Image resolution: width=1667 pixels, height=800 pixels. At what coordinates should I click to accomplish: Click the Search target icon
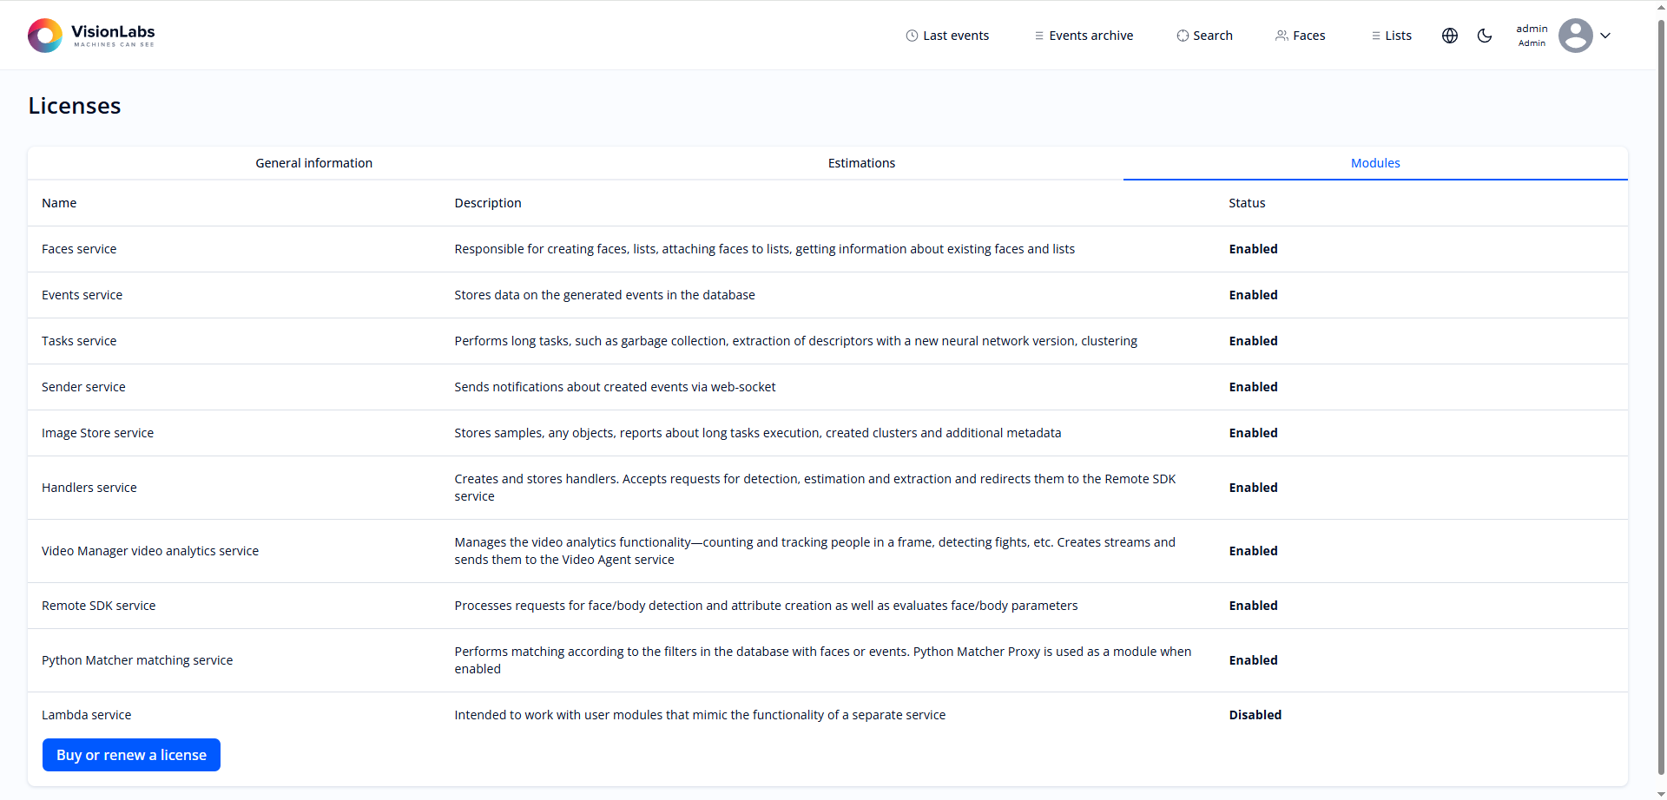pos(1183,36)
